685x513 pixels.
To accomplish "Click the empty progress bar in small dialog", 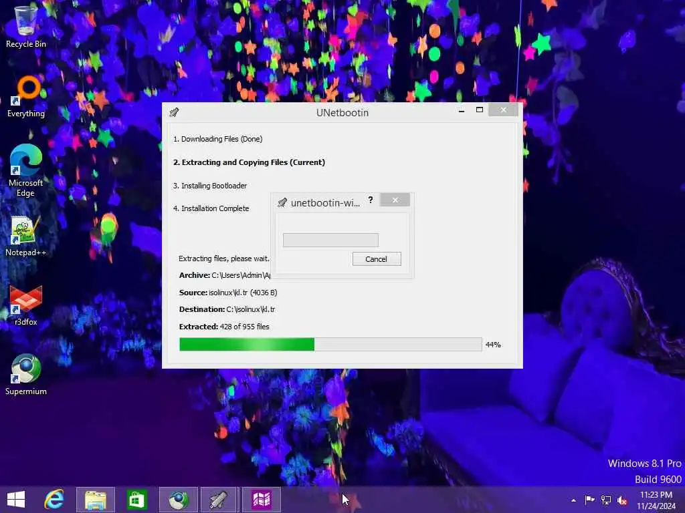I will pos(330,240).
